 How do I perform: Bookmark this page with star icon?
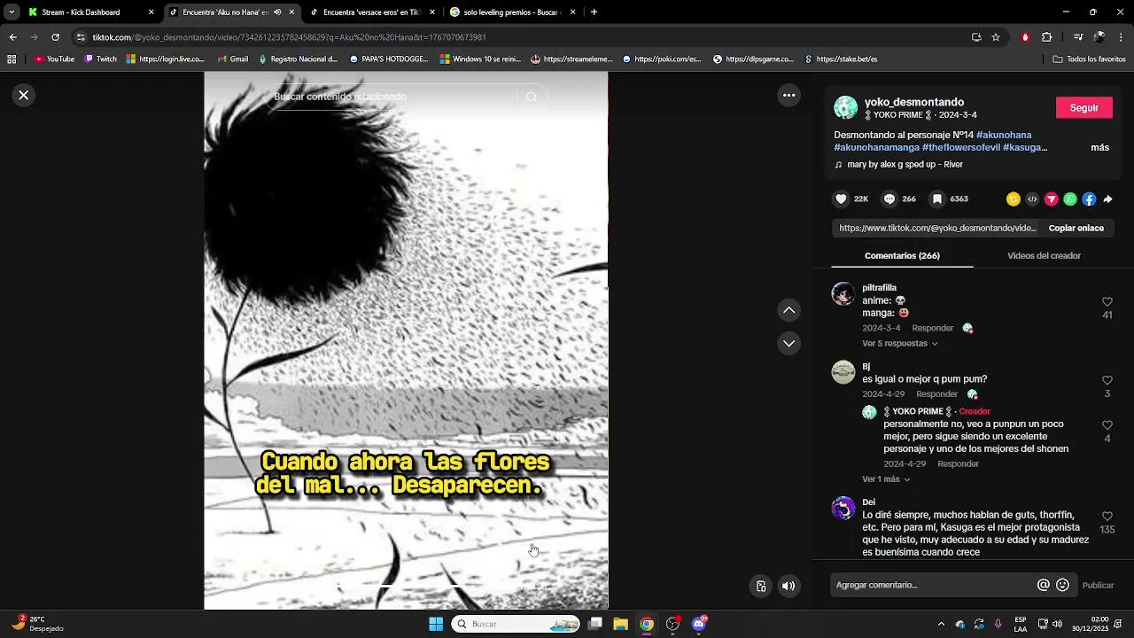point(996,37)
